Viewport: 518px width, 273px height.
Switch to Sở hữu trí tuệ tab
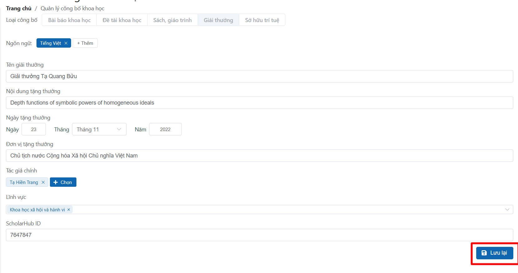262,20
